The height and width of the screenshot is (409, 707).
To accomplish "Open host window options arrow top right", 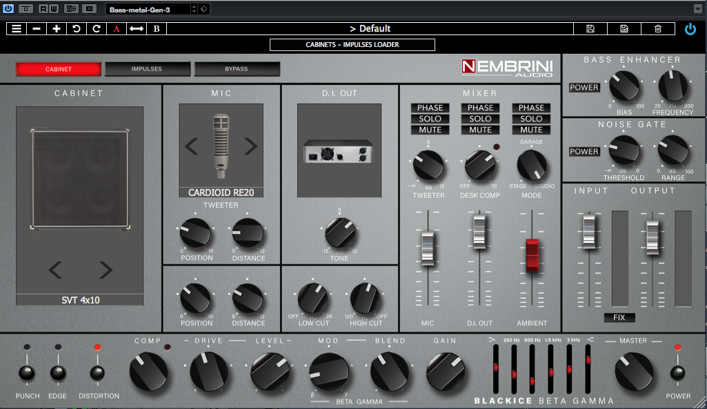I will 698,8.
